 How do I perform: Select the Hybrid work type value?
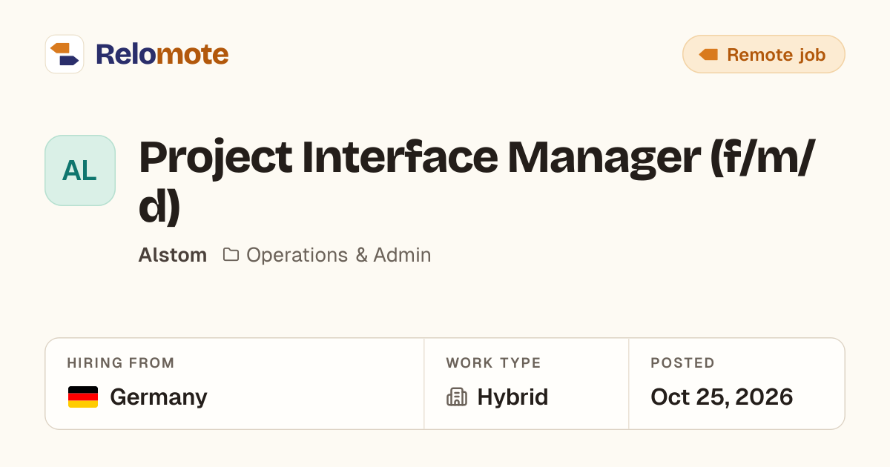(x=512, y=397)
